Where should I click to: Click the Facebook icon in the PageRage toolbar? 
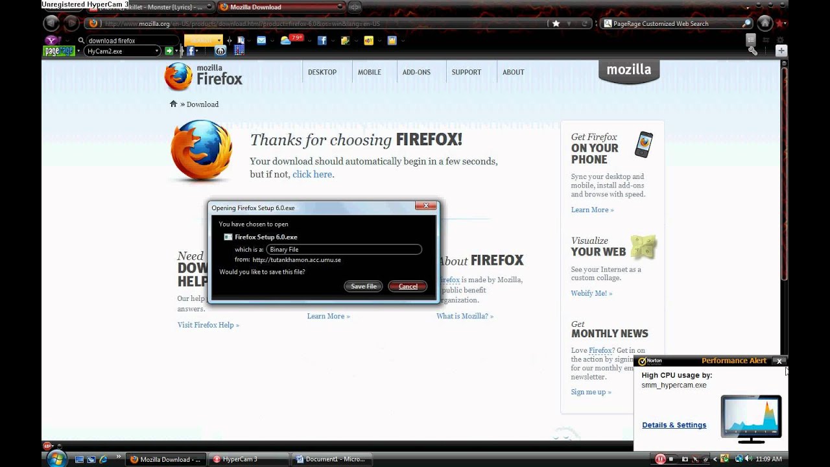191,51
